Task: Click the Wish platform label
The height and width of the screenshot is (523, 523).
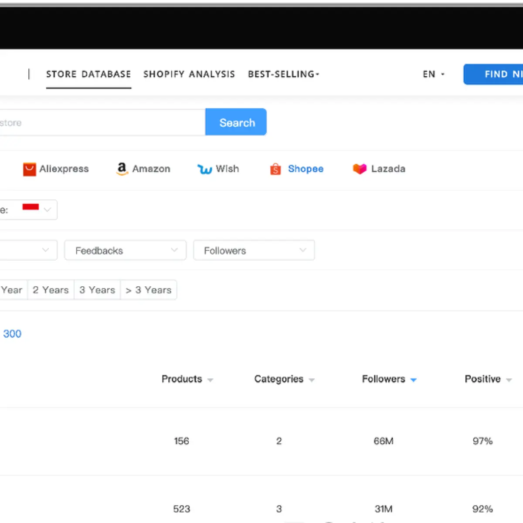Action: 228,169
